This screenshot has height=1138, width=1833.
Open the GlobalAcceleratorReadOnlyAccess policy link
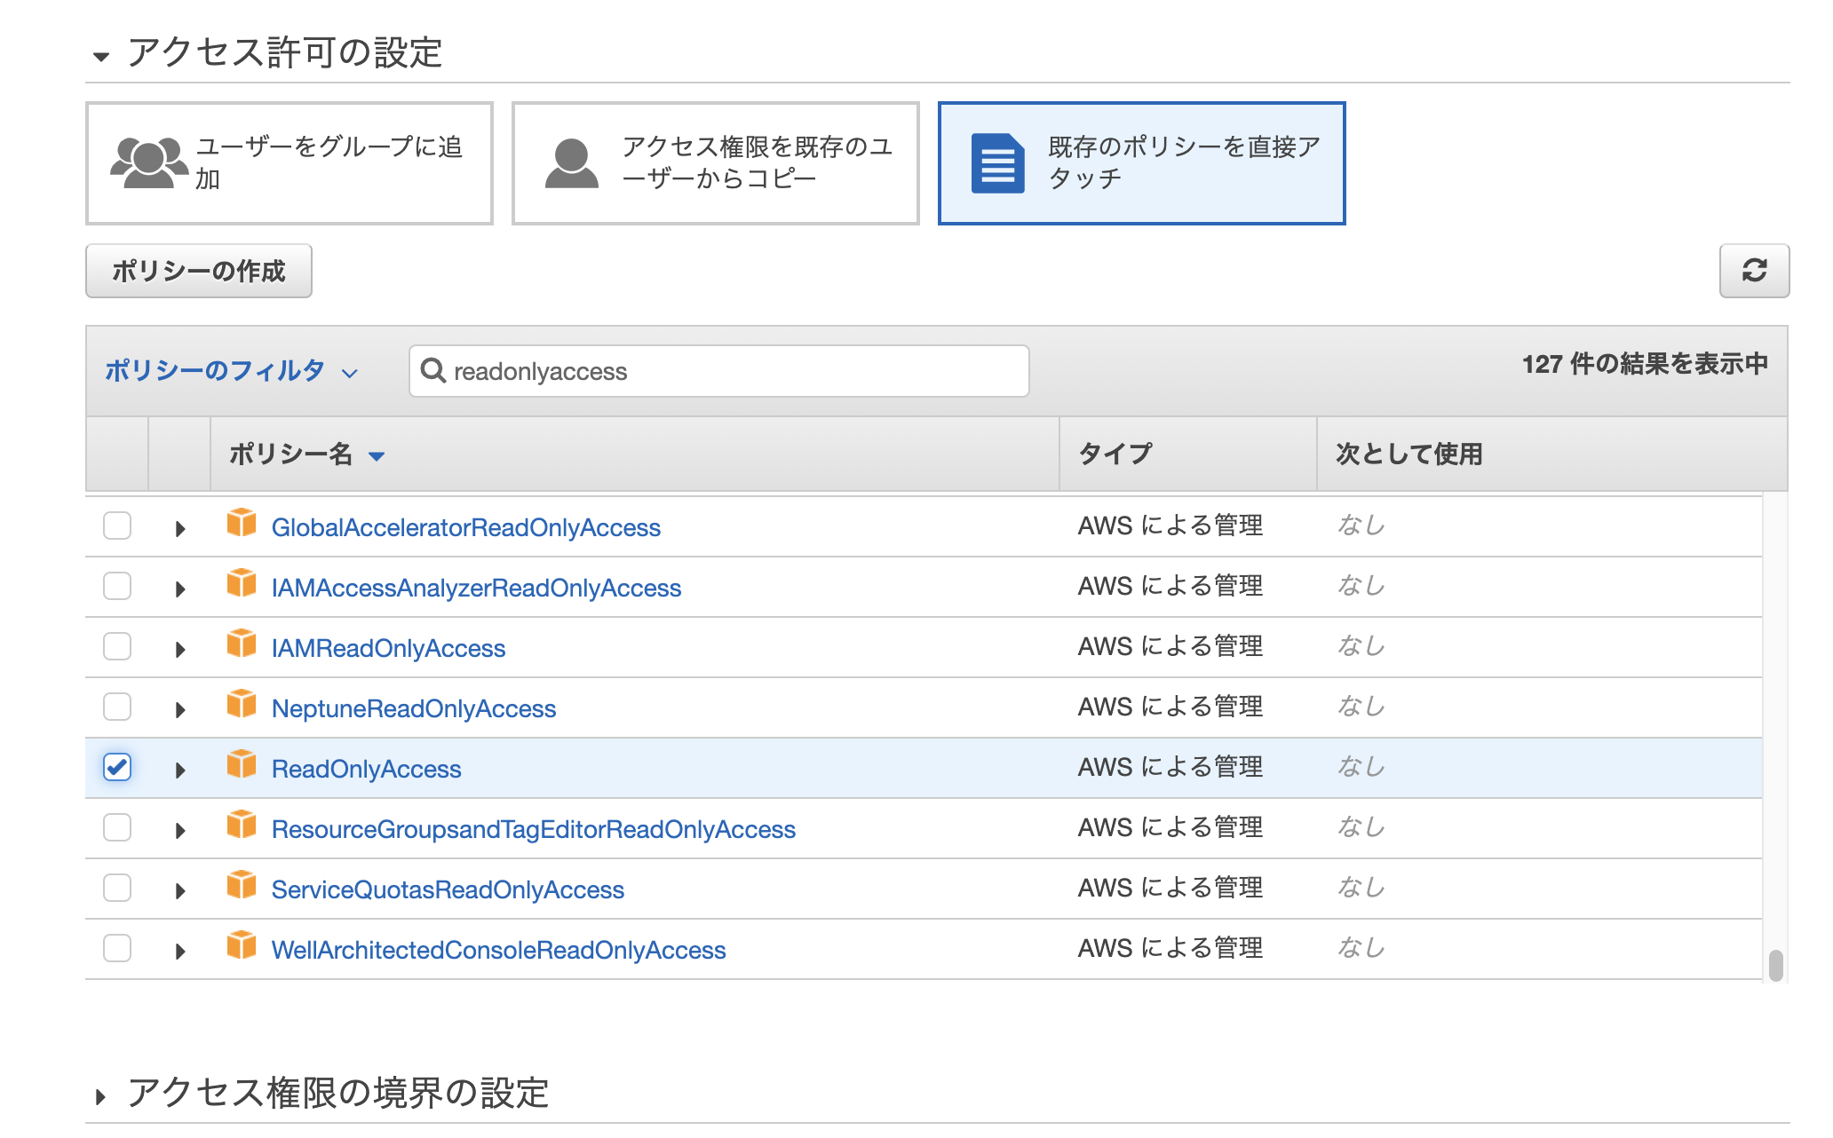click(465, 526)
